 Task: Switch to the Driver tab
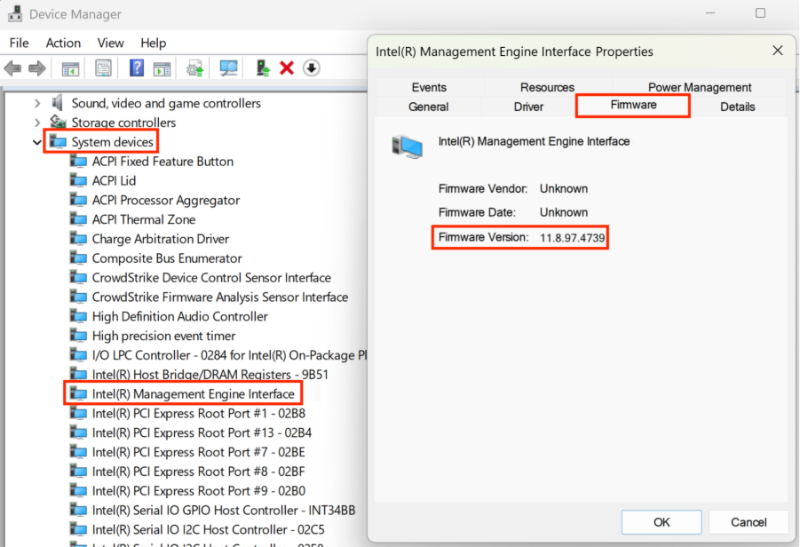[528, 107]
